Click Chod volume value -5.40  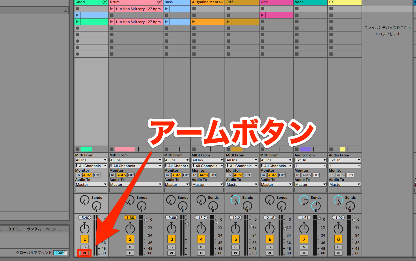click(85, 218)
